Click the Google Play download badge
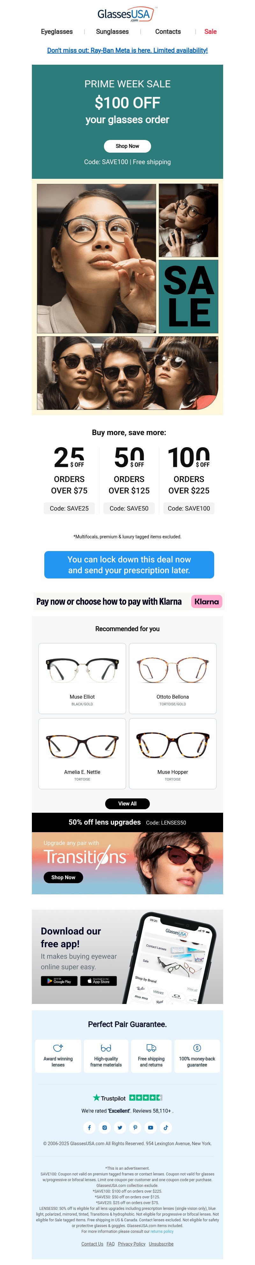This screenshot has width=255, height=1265. (59, 981)
